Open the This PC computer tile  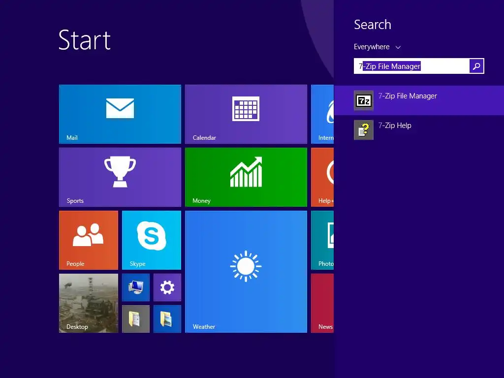click(136, 287)
